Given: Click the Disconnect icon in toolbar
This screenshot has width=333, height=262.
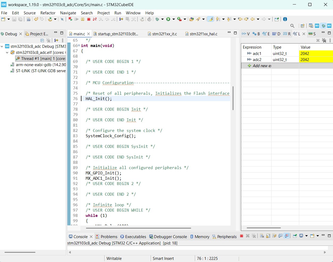Looking at the screenshot, I should click(x=95, y=19).
